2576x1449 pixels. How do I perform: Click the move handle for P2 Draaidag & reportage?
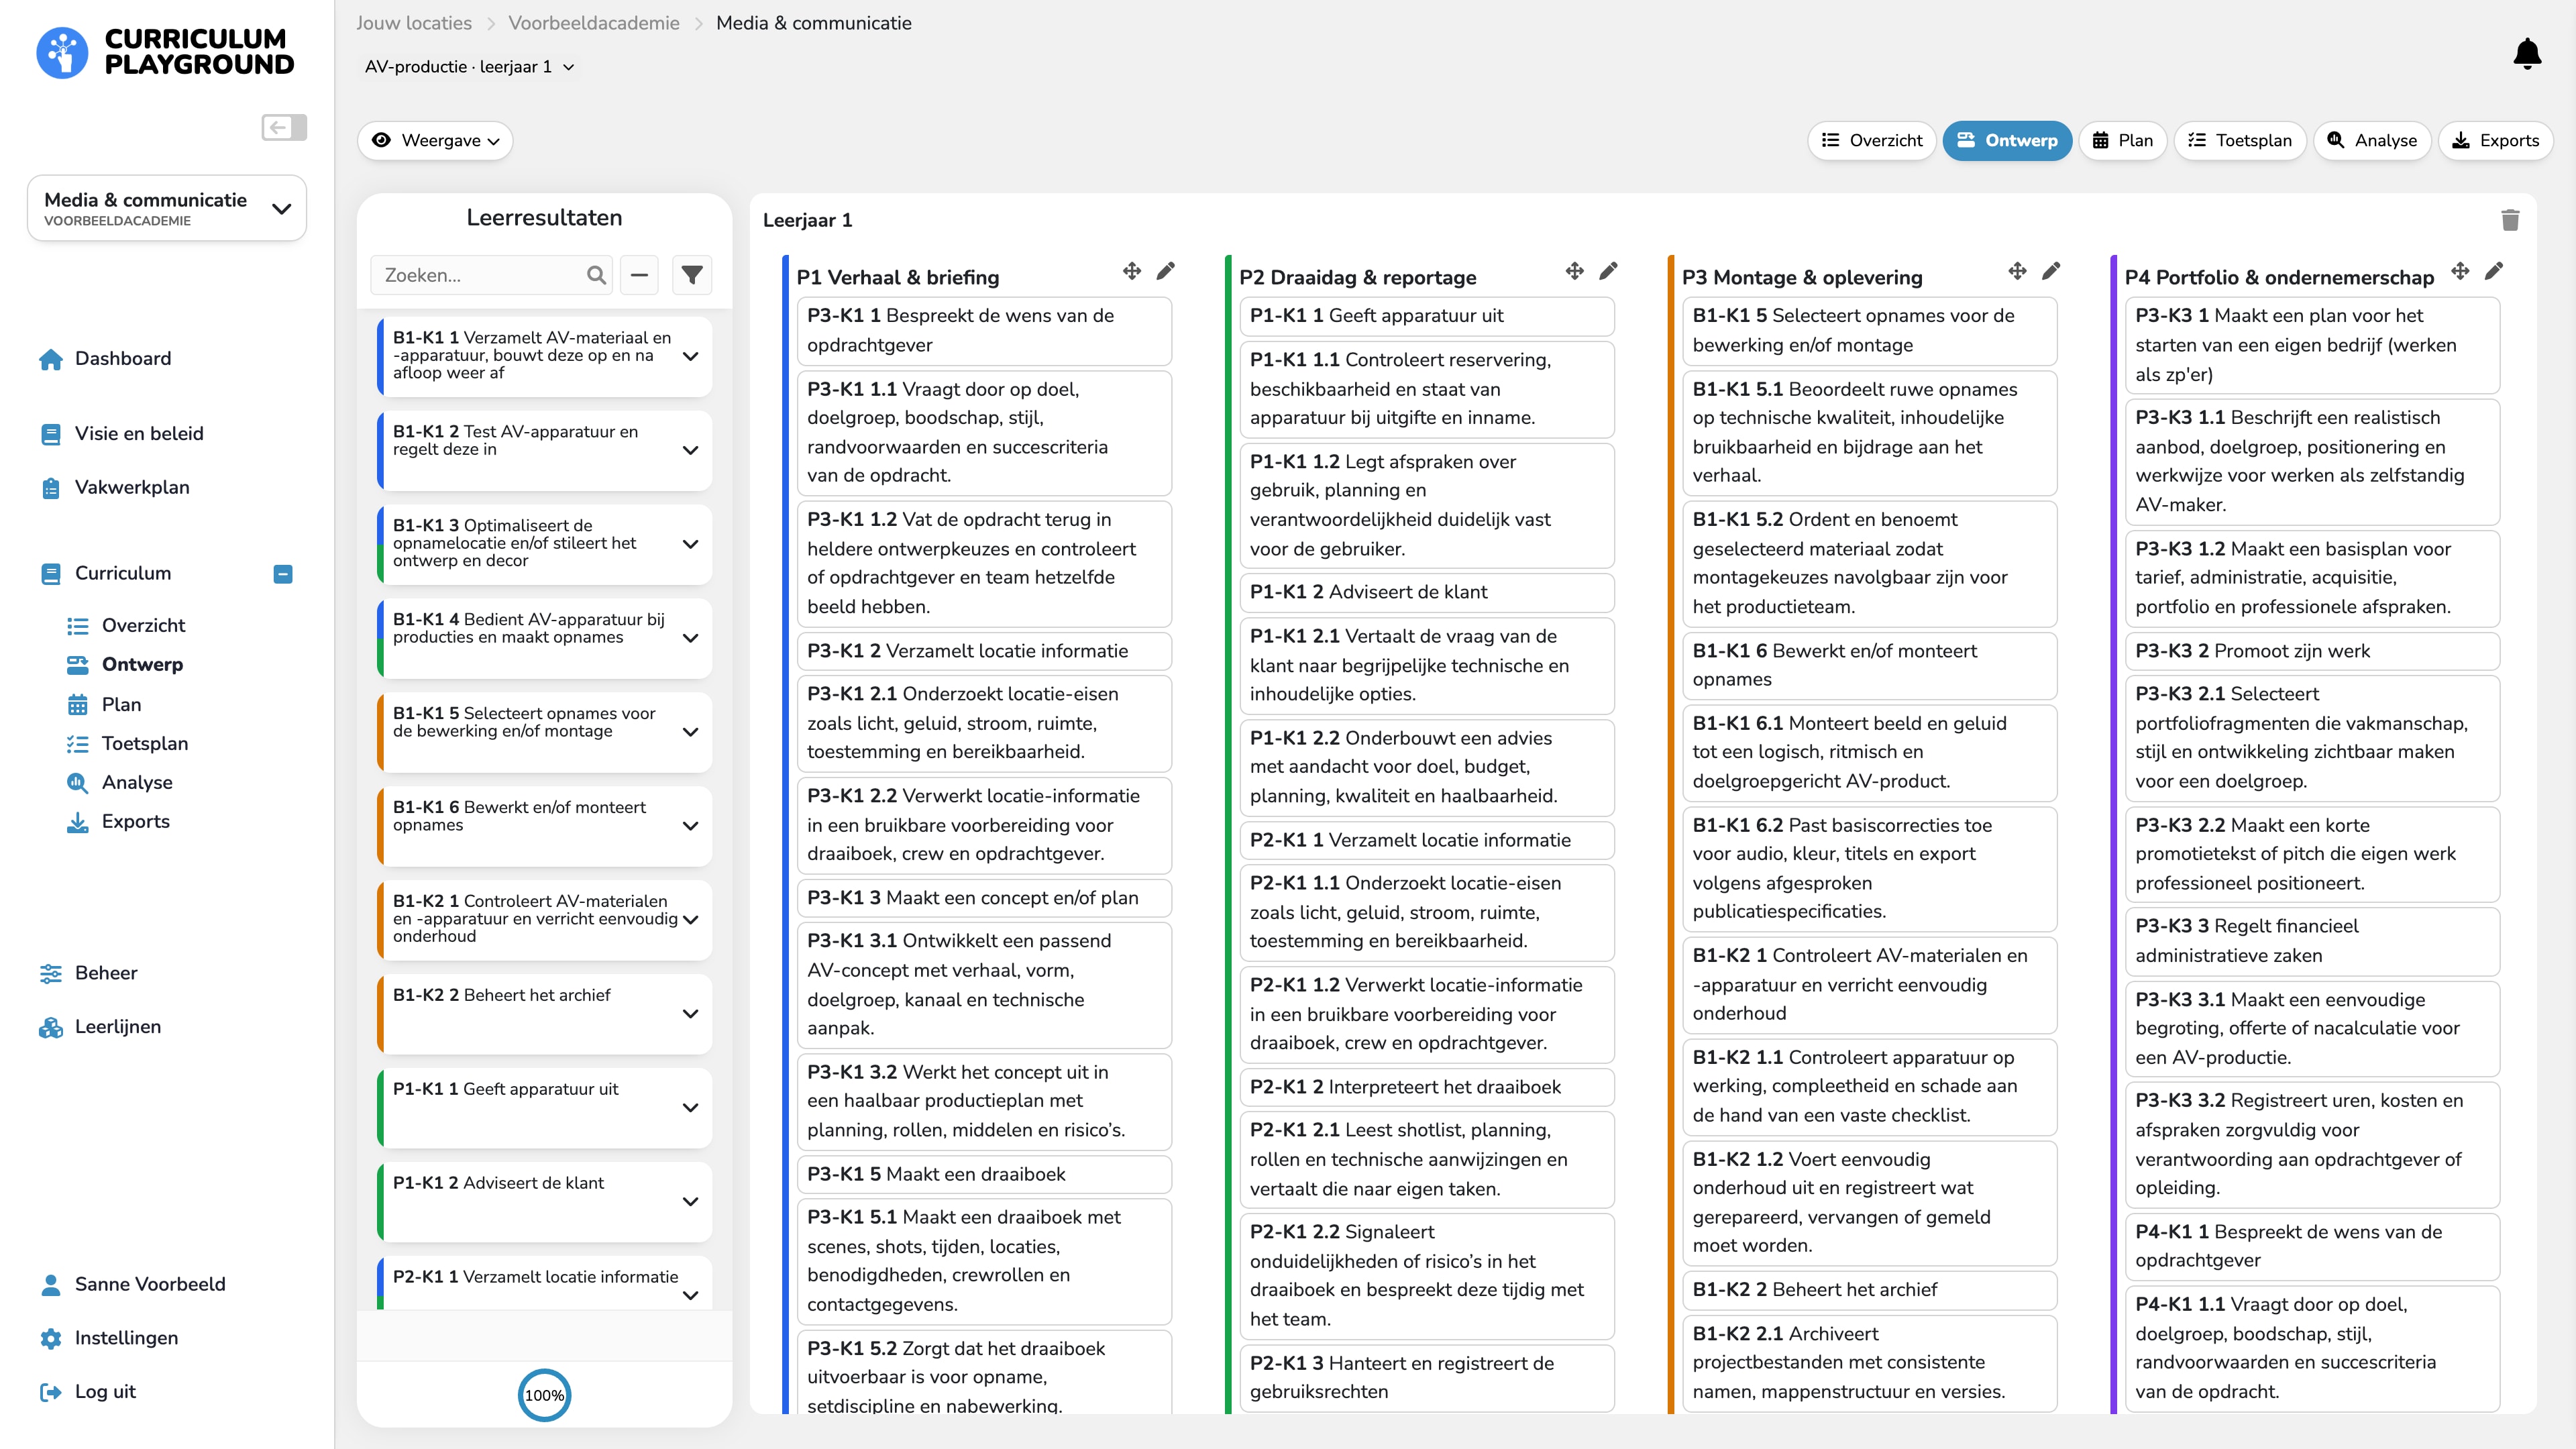click(x=1575, y=271)
